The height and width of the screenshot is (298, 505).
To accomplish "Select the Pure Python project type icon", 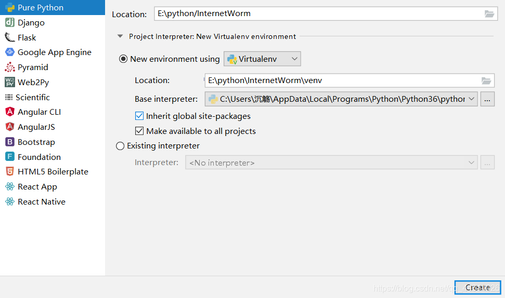I will coord(10,7).
